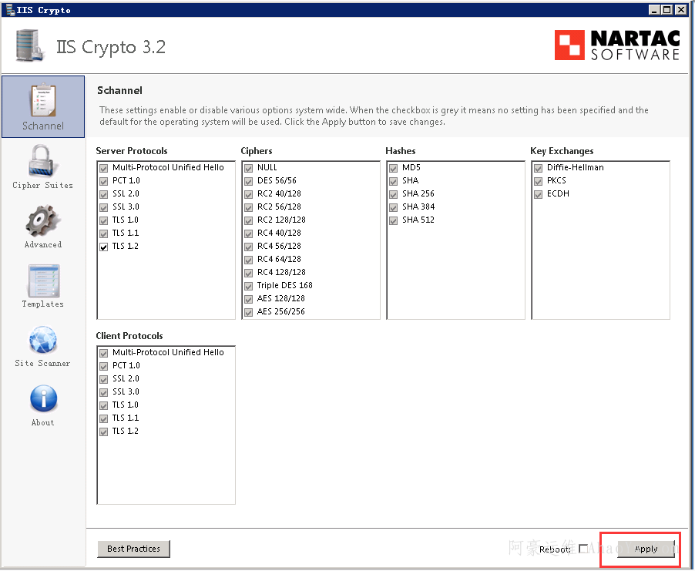Open the Advanced gear icon
Viewport: 695px width, 571px height.
tap(42, 220)
